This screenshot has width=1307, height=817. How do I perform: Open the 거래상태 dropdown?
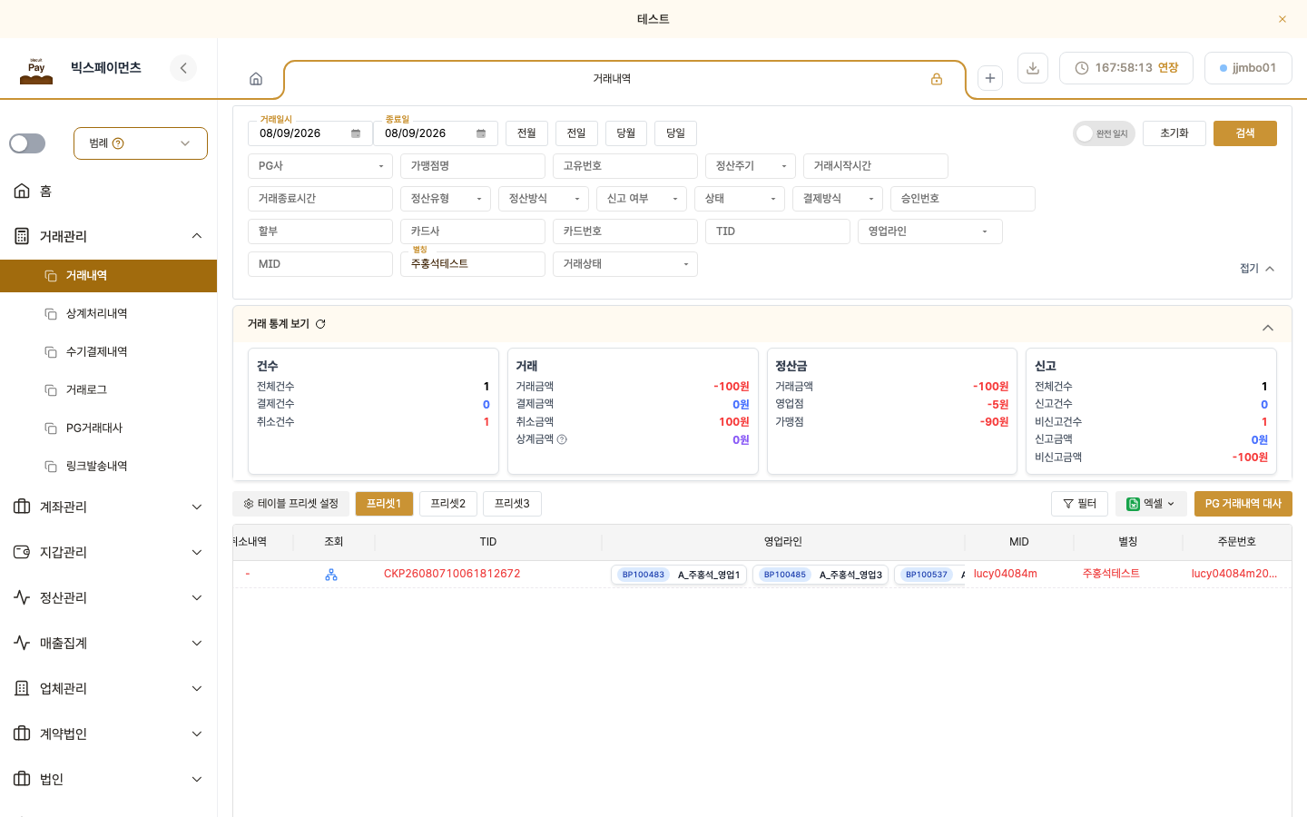coord(625,264)
